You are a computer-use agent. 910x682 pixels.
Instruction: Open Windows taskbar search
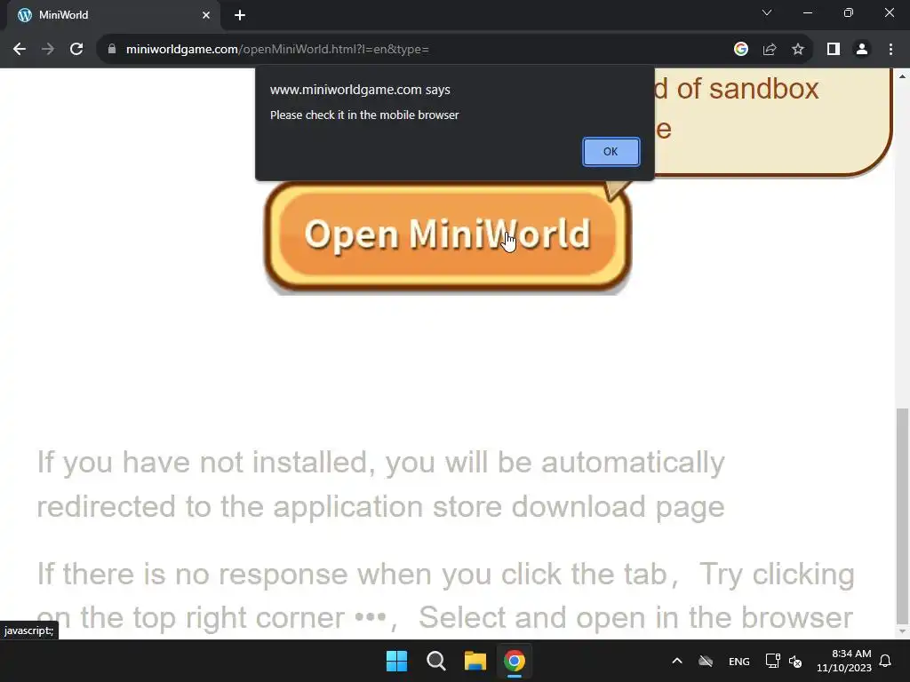(x=435, y=661)
